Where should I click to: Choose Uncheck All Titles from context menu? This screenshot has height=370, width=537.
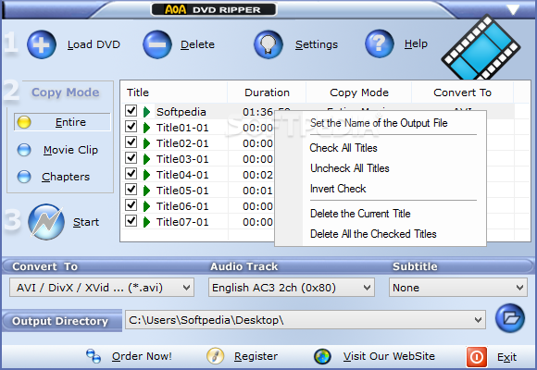350,168
